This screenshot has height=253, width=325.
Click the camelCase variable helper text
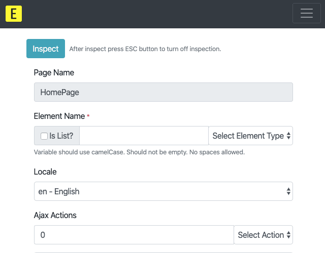pyautogui.click(x=139, y=152)
